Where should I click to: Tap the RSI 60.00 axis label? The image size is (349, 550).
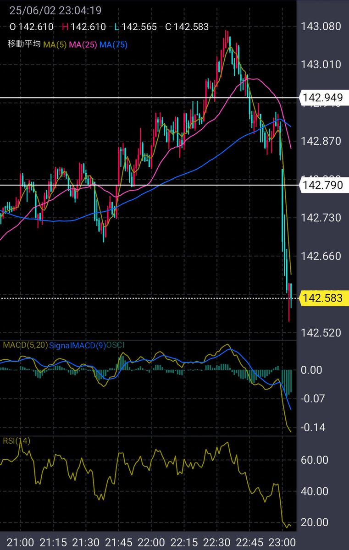click(x=315, y=460)
